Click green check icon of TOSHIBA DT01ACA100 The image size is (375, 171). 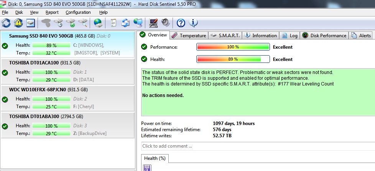coord(5,72)
